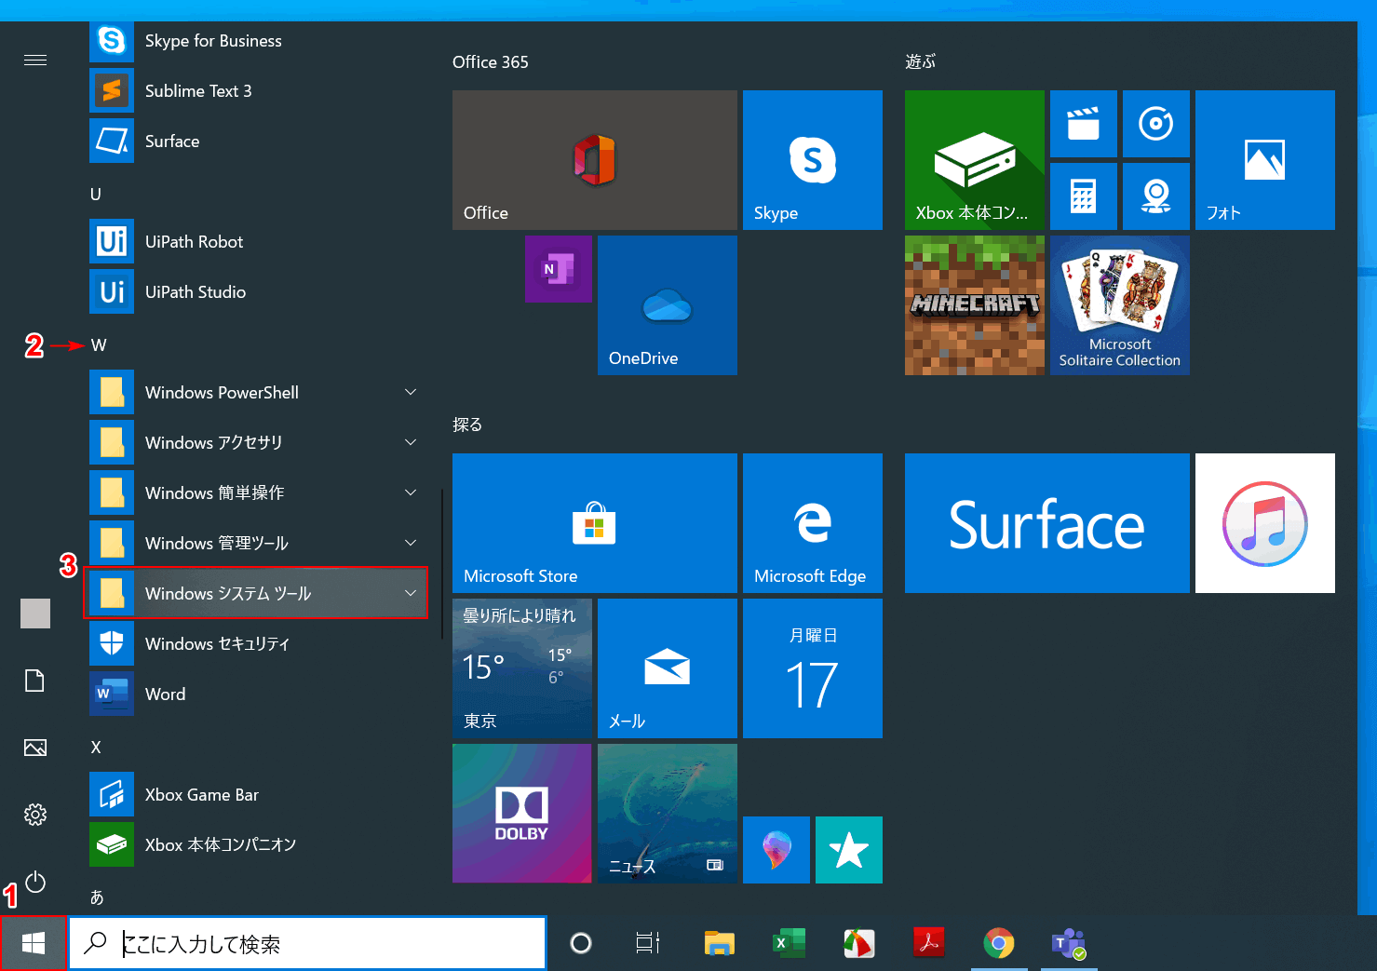1377x971 pixels.
Task: Open the Microsoft Store tile
Action: pos(594,523)
